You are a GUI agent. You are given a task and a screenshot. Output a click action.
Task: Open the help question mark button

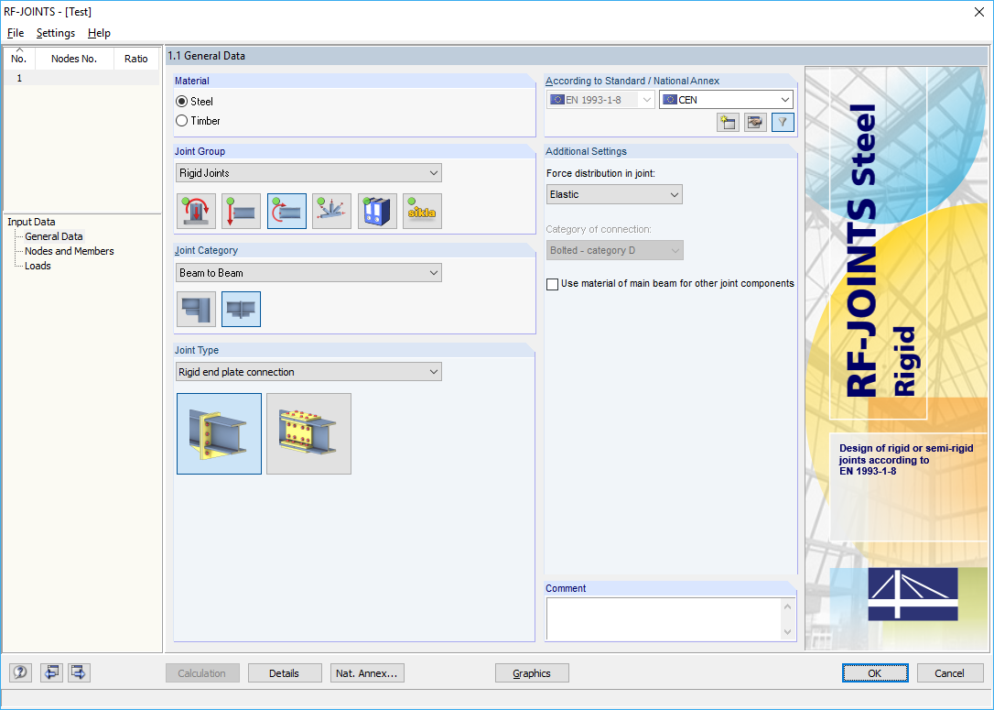[21, 672]
